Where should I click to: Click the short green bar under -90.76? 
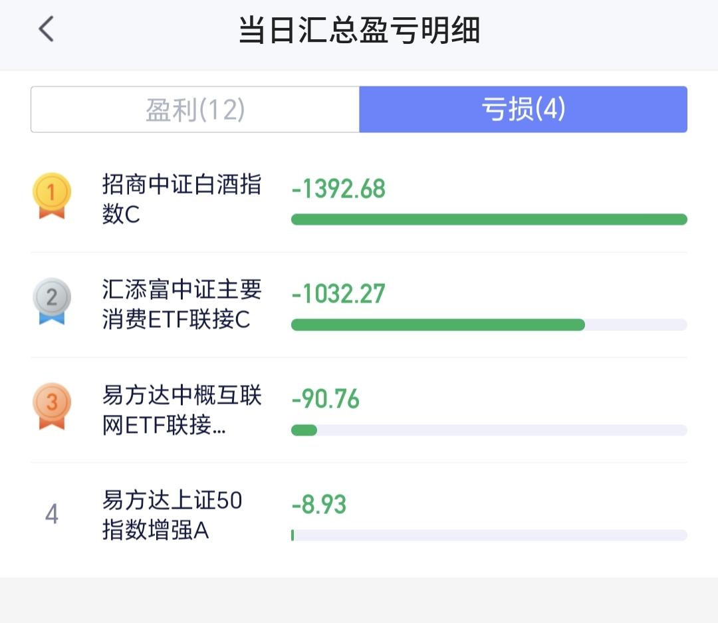coord(304,430)
